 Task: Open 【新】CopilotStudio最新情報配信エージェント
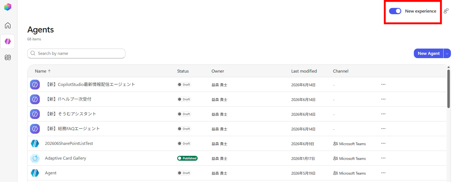click(90, 85)
